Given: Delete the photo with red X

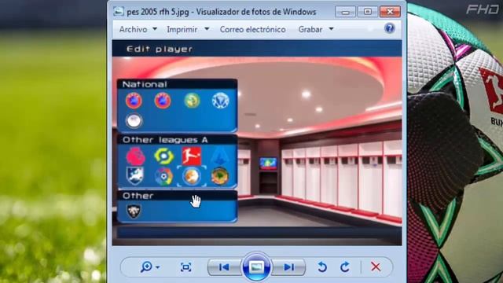Looking at the screenshot, I should coord(376,266).
